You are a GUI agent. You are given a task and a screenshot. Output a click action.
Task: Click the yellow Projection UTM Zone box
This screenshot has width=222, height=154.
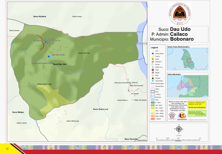197,104
